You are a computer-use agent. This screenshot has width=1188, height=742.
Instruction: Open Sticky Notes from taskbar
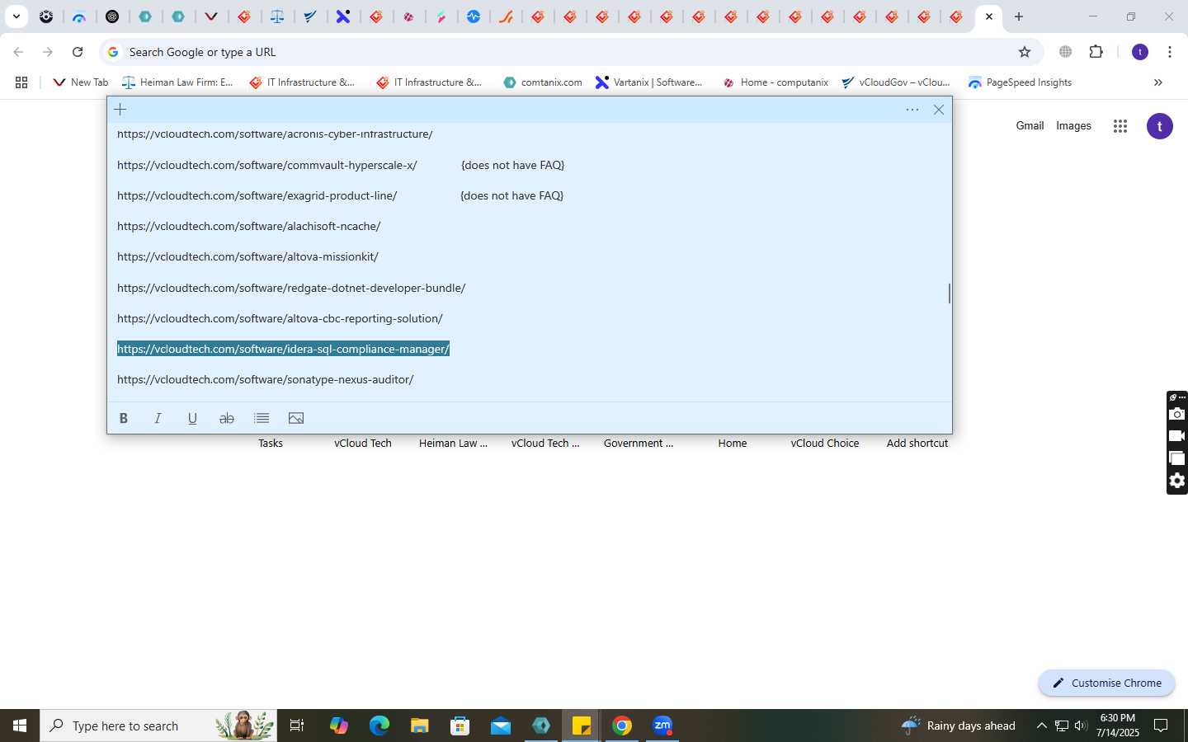pyautogui.click(x=582, y=726)
